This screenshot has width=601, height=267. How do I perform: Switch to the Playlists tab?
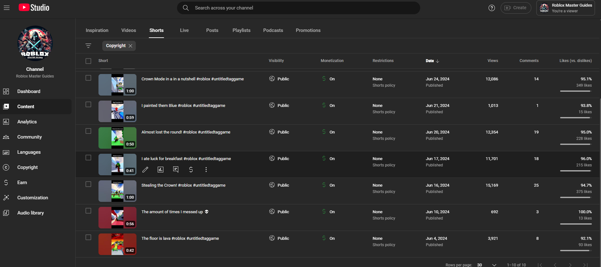pos(241,30)
